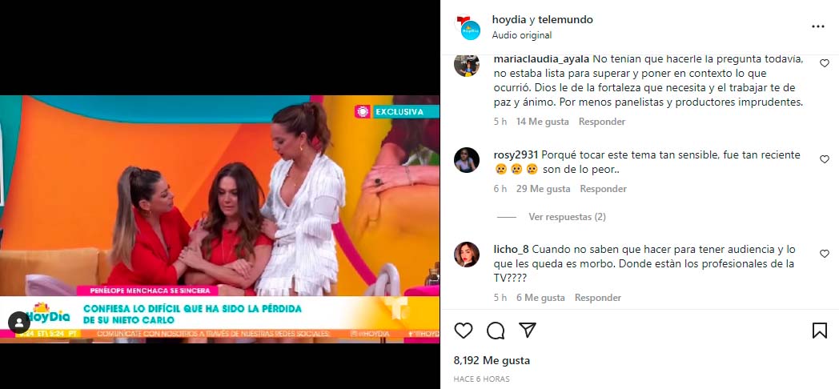Like rosy2931's comment heart
This screenshot has height=389, width=839.
point(825,159)
